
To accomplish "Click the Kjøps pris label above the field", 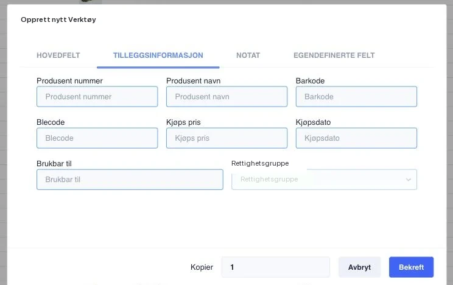I will (183, 122).
